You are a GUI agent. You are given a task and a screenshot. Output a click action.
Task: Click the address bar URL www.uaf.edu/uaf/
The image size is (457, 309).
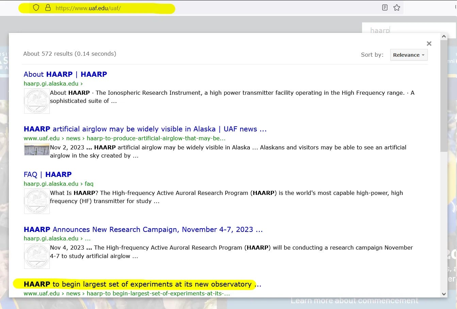point(88,8)
